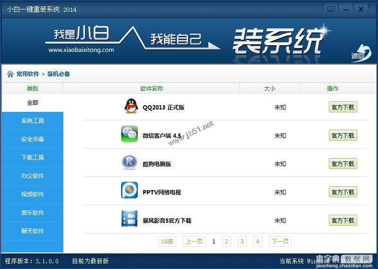Click the Kugou blue K icon
This screenshot has width=378, height=269.
pyautogui.click(x=129, y=162)
